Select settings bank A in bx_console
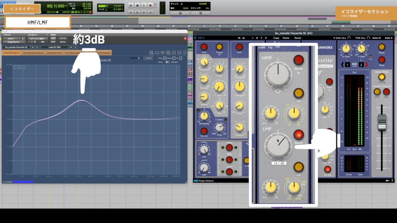Screen dimensions: 397x223 [x=252, y=38]
